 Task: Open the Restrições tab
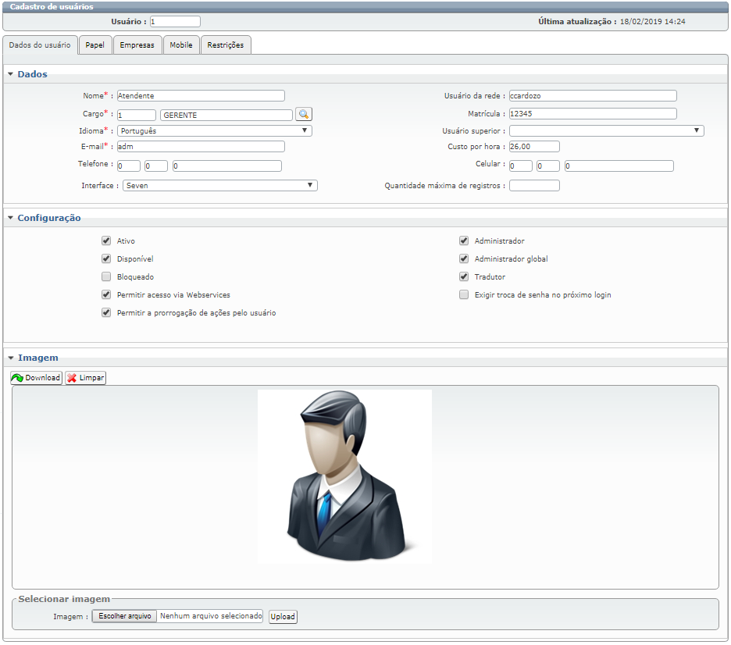click(226, 45)
